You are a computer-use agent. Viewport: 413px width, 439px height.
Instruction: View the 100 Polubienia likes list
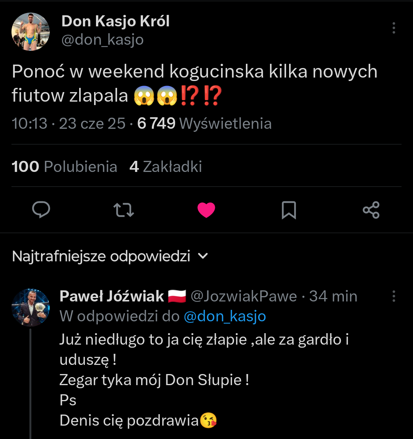64,167
